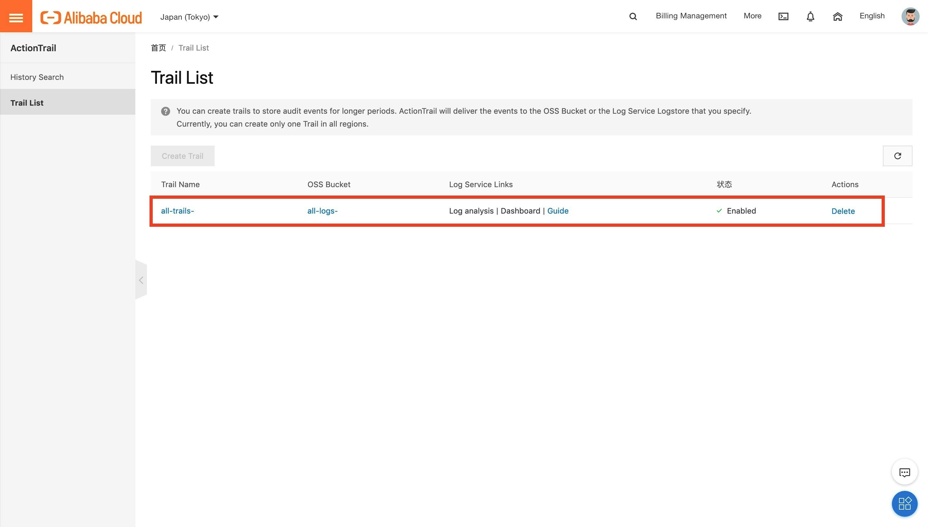Open the user avatar profile
This screenshot has width=928, height=527.
click(x=910, y=16)
